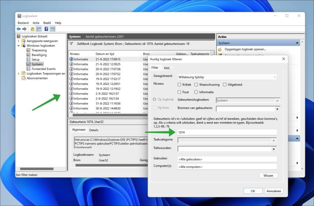Click the Back arrow toolbar icon
The image size is (314, 206).
click(x=18, y=29)
